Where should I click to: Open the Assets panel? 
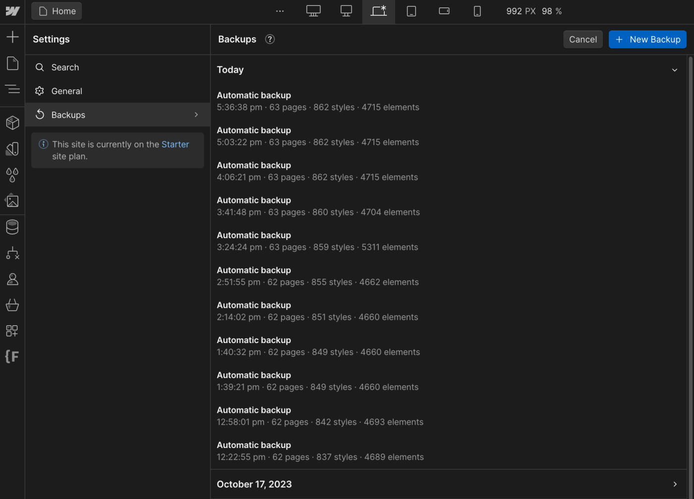(12, 201)
